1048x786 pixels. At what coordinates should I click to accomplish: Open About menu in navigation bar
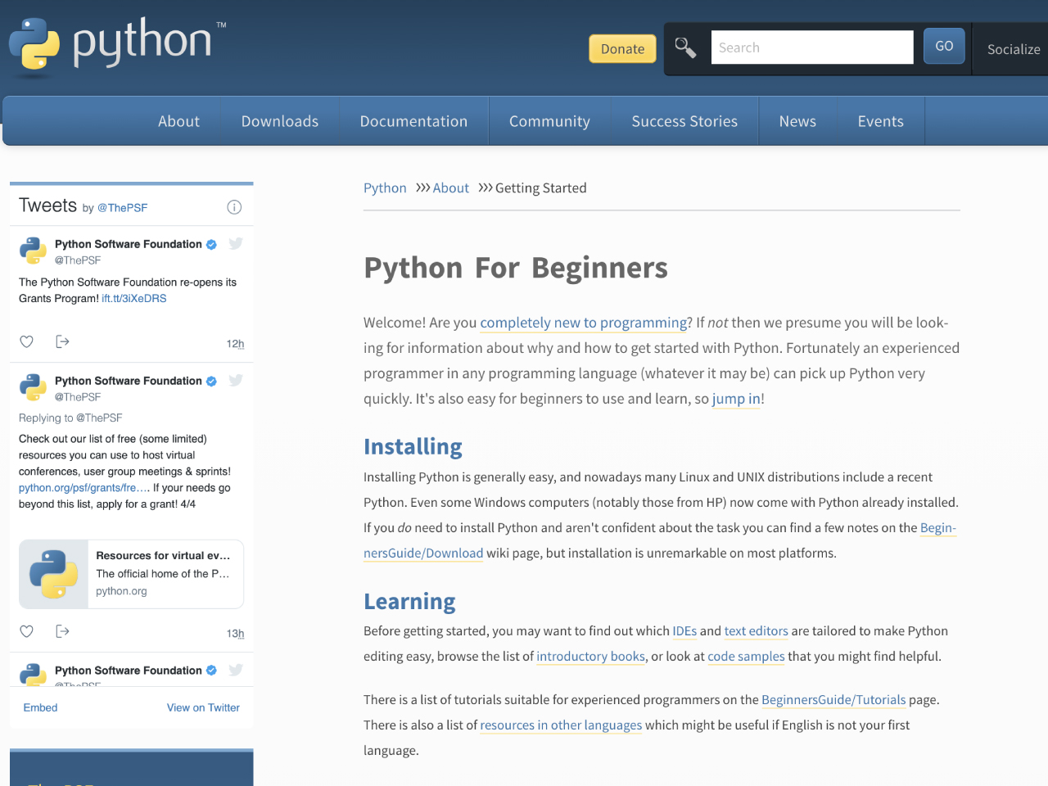[178, 121]
